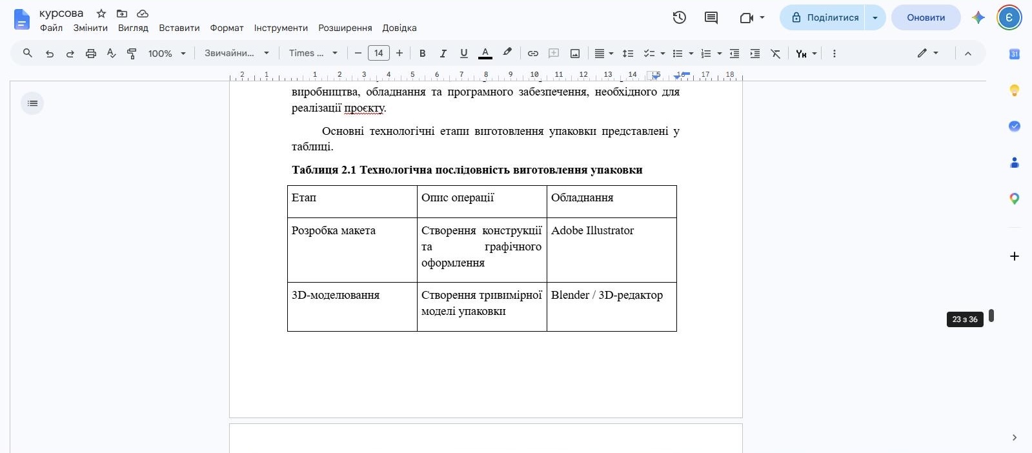Open the Розширення menu

pyautogui.click(x=345, y=28)
